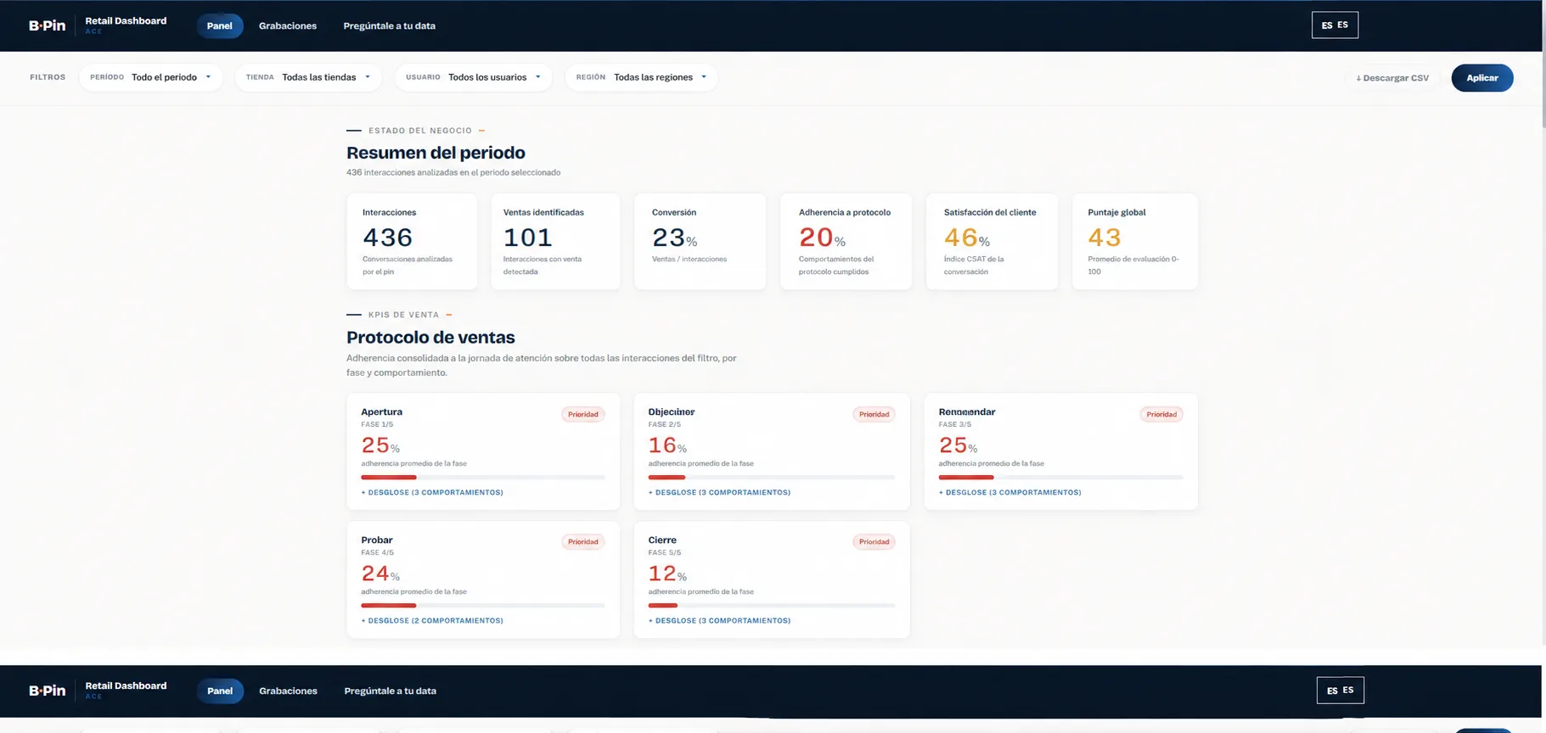Click the Prioridad badge on Apertura card
Image resolution: width=1546 pixels, height=733 pixels.
(x=583, y=414)
